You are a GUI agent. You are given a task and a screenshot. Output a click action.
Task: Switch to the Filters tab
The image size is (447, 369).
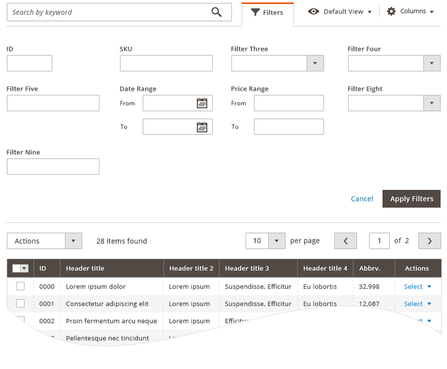(267, 13)
